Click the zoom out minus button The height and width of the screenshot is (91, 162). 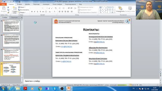click(x=144, y=85)
